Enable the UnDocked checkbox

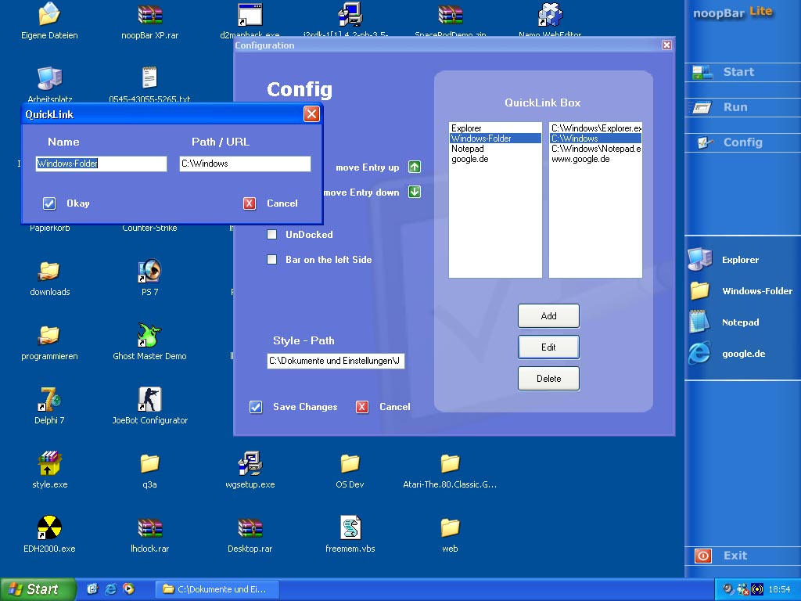[271, 235]
